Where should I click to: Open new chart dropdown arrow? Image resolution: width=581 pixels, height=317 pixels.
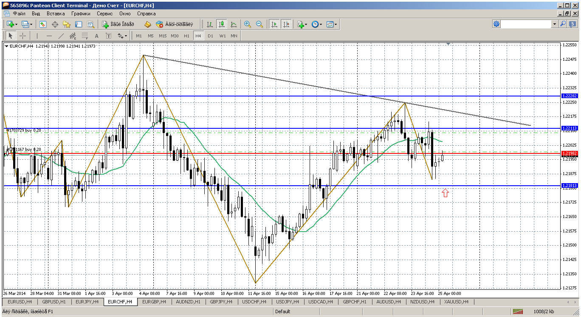pyautogui.click(x=15, y=24)
